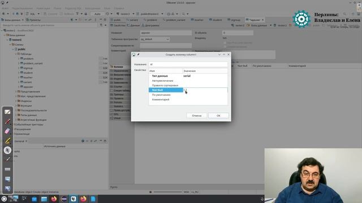
Task: Open the problem_variant editor tab
Action: point(174,20)
